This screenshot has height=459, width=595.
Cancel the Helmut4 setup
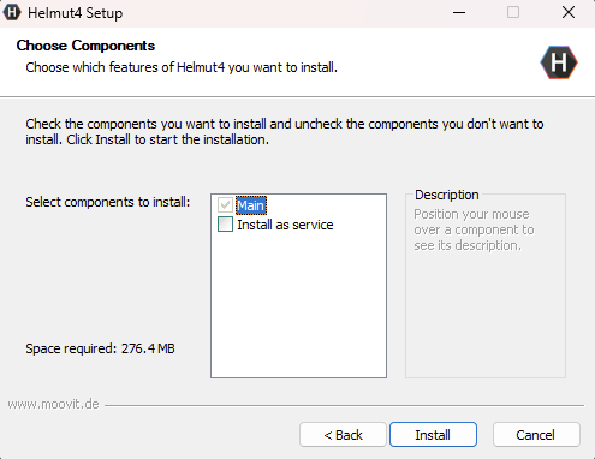tap(536, 435)
